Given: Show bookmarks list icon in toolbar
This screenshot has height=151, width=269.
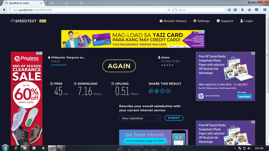Looking at the screenshot, I should [x=235, y=10].
